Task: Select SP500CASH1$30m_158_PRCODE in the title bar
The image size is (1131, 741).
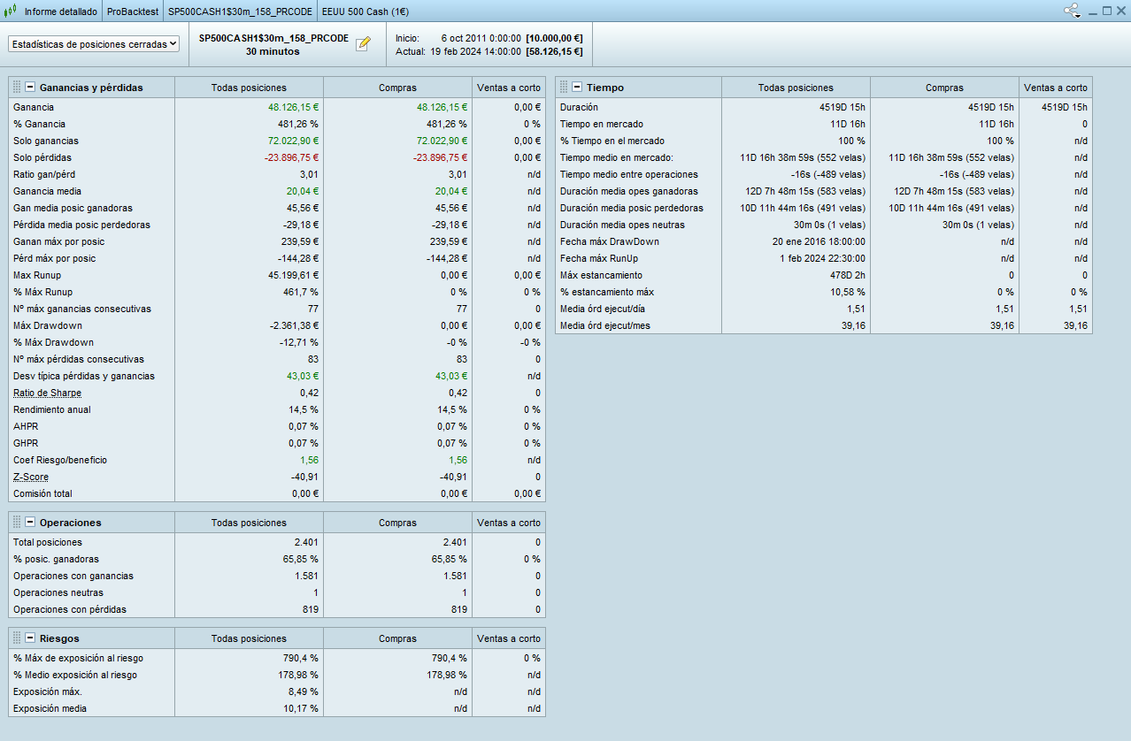Action: coord(239,11)
